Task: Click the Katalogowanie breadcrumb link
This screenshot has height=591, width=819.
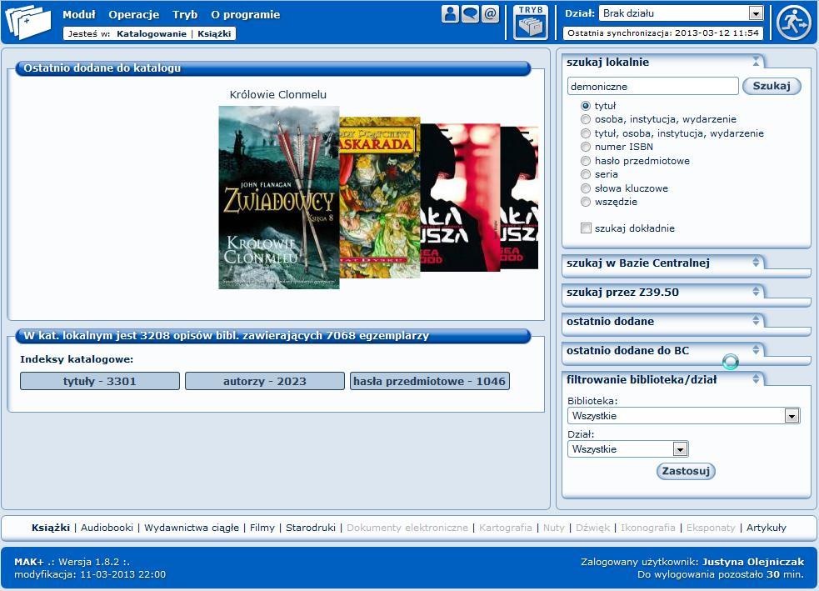Action: pyautogui.click(x=152, y=34)
